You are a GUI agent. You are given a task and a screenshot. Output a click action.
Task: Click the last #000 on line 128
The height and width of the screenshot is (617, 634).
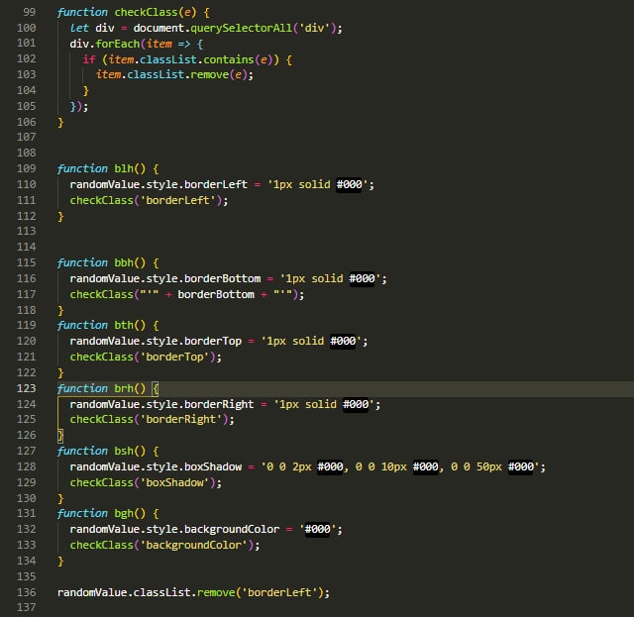tap(521, 467)
